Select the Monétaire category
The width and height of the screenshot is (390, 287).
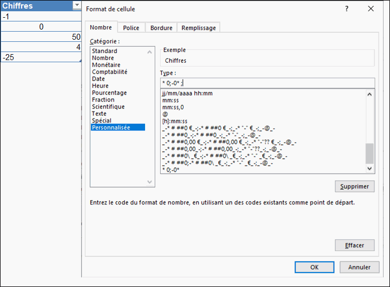click(x=106, y=65)
